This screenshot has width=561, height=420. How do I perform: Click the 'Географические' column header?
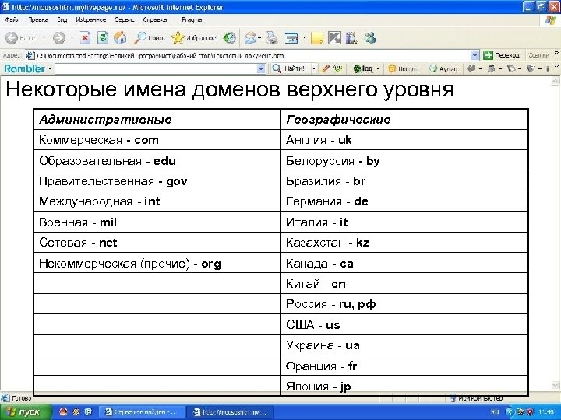pos(404,119)
